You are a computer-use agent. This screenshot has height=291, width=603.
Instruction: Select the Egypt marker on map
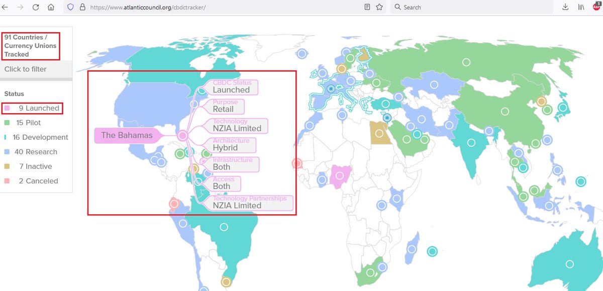click(379, 134)
